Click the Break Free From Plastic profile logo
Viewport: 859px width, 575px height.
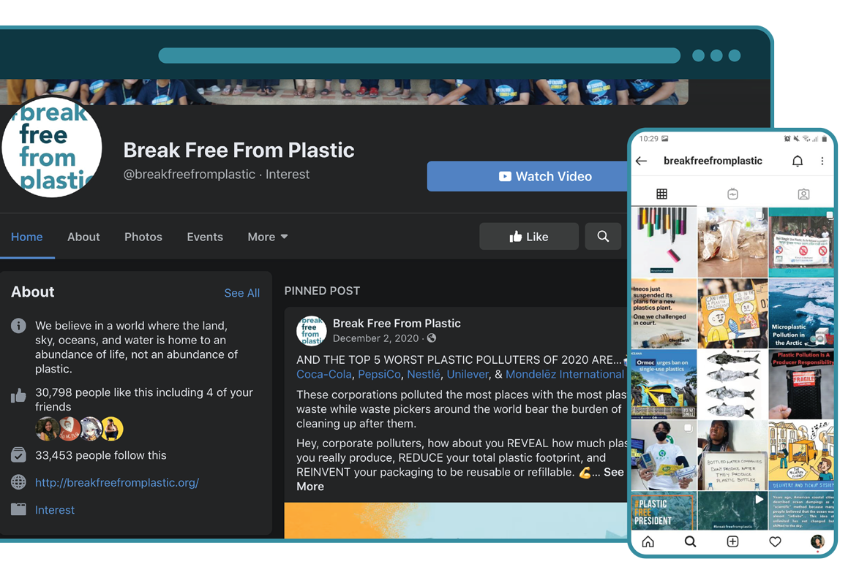coord(51,147)
